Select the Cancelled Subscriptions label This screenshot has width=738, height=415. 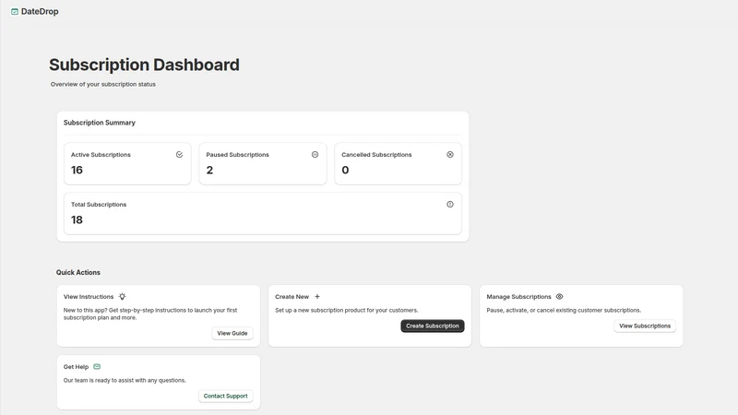376,155
